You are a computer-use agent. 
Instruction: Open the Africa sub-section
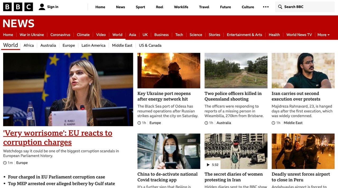29,45
